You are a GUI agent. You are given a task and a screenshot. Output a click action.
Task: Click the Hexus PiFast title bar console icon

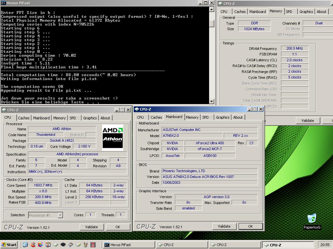click(x=3, y=3)
